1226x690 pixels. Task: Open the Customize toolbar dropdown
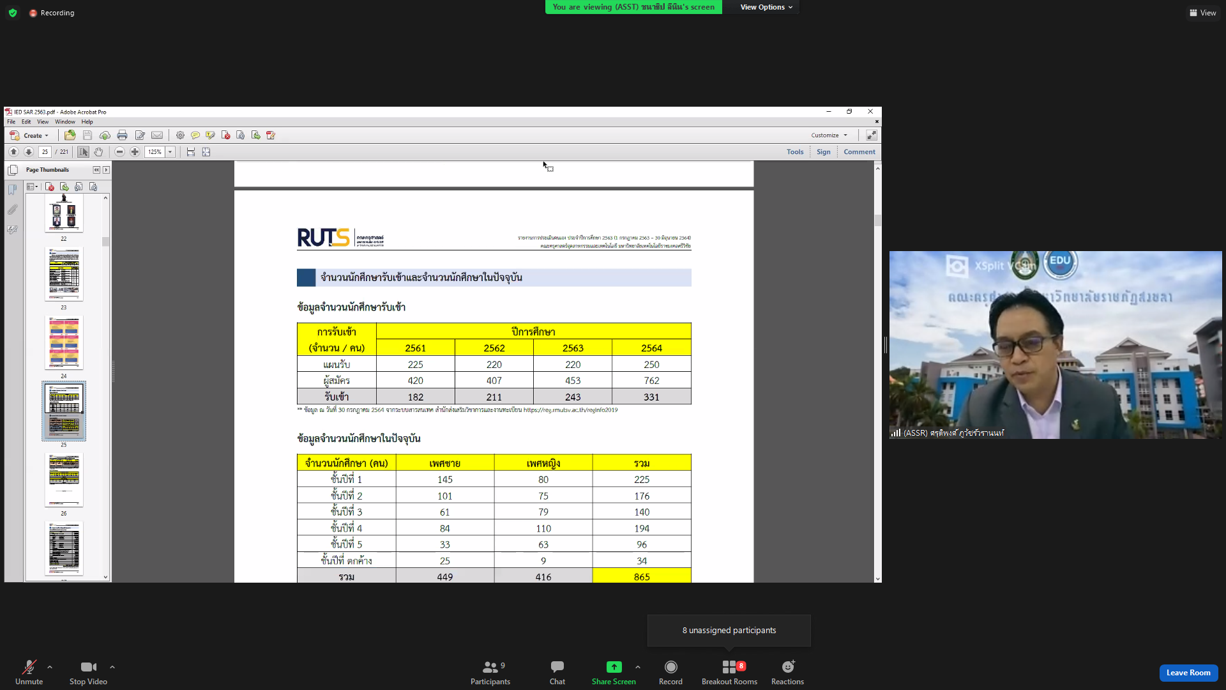pyautogui.click(x=829, y=135)
